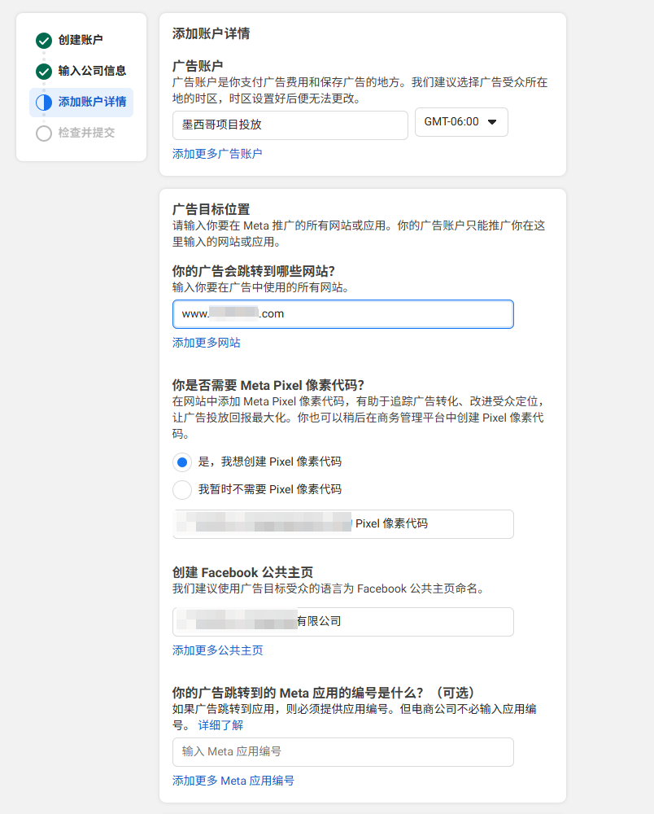The image size is (654, 814).
Task: Click the empty circle icon beside 检查并提交
Action: point(44,133)
